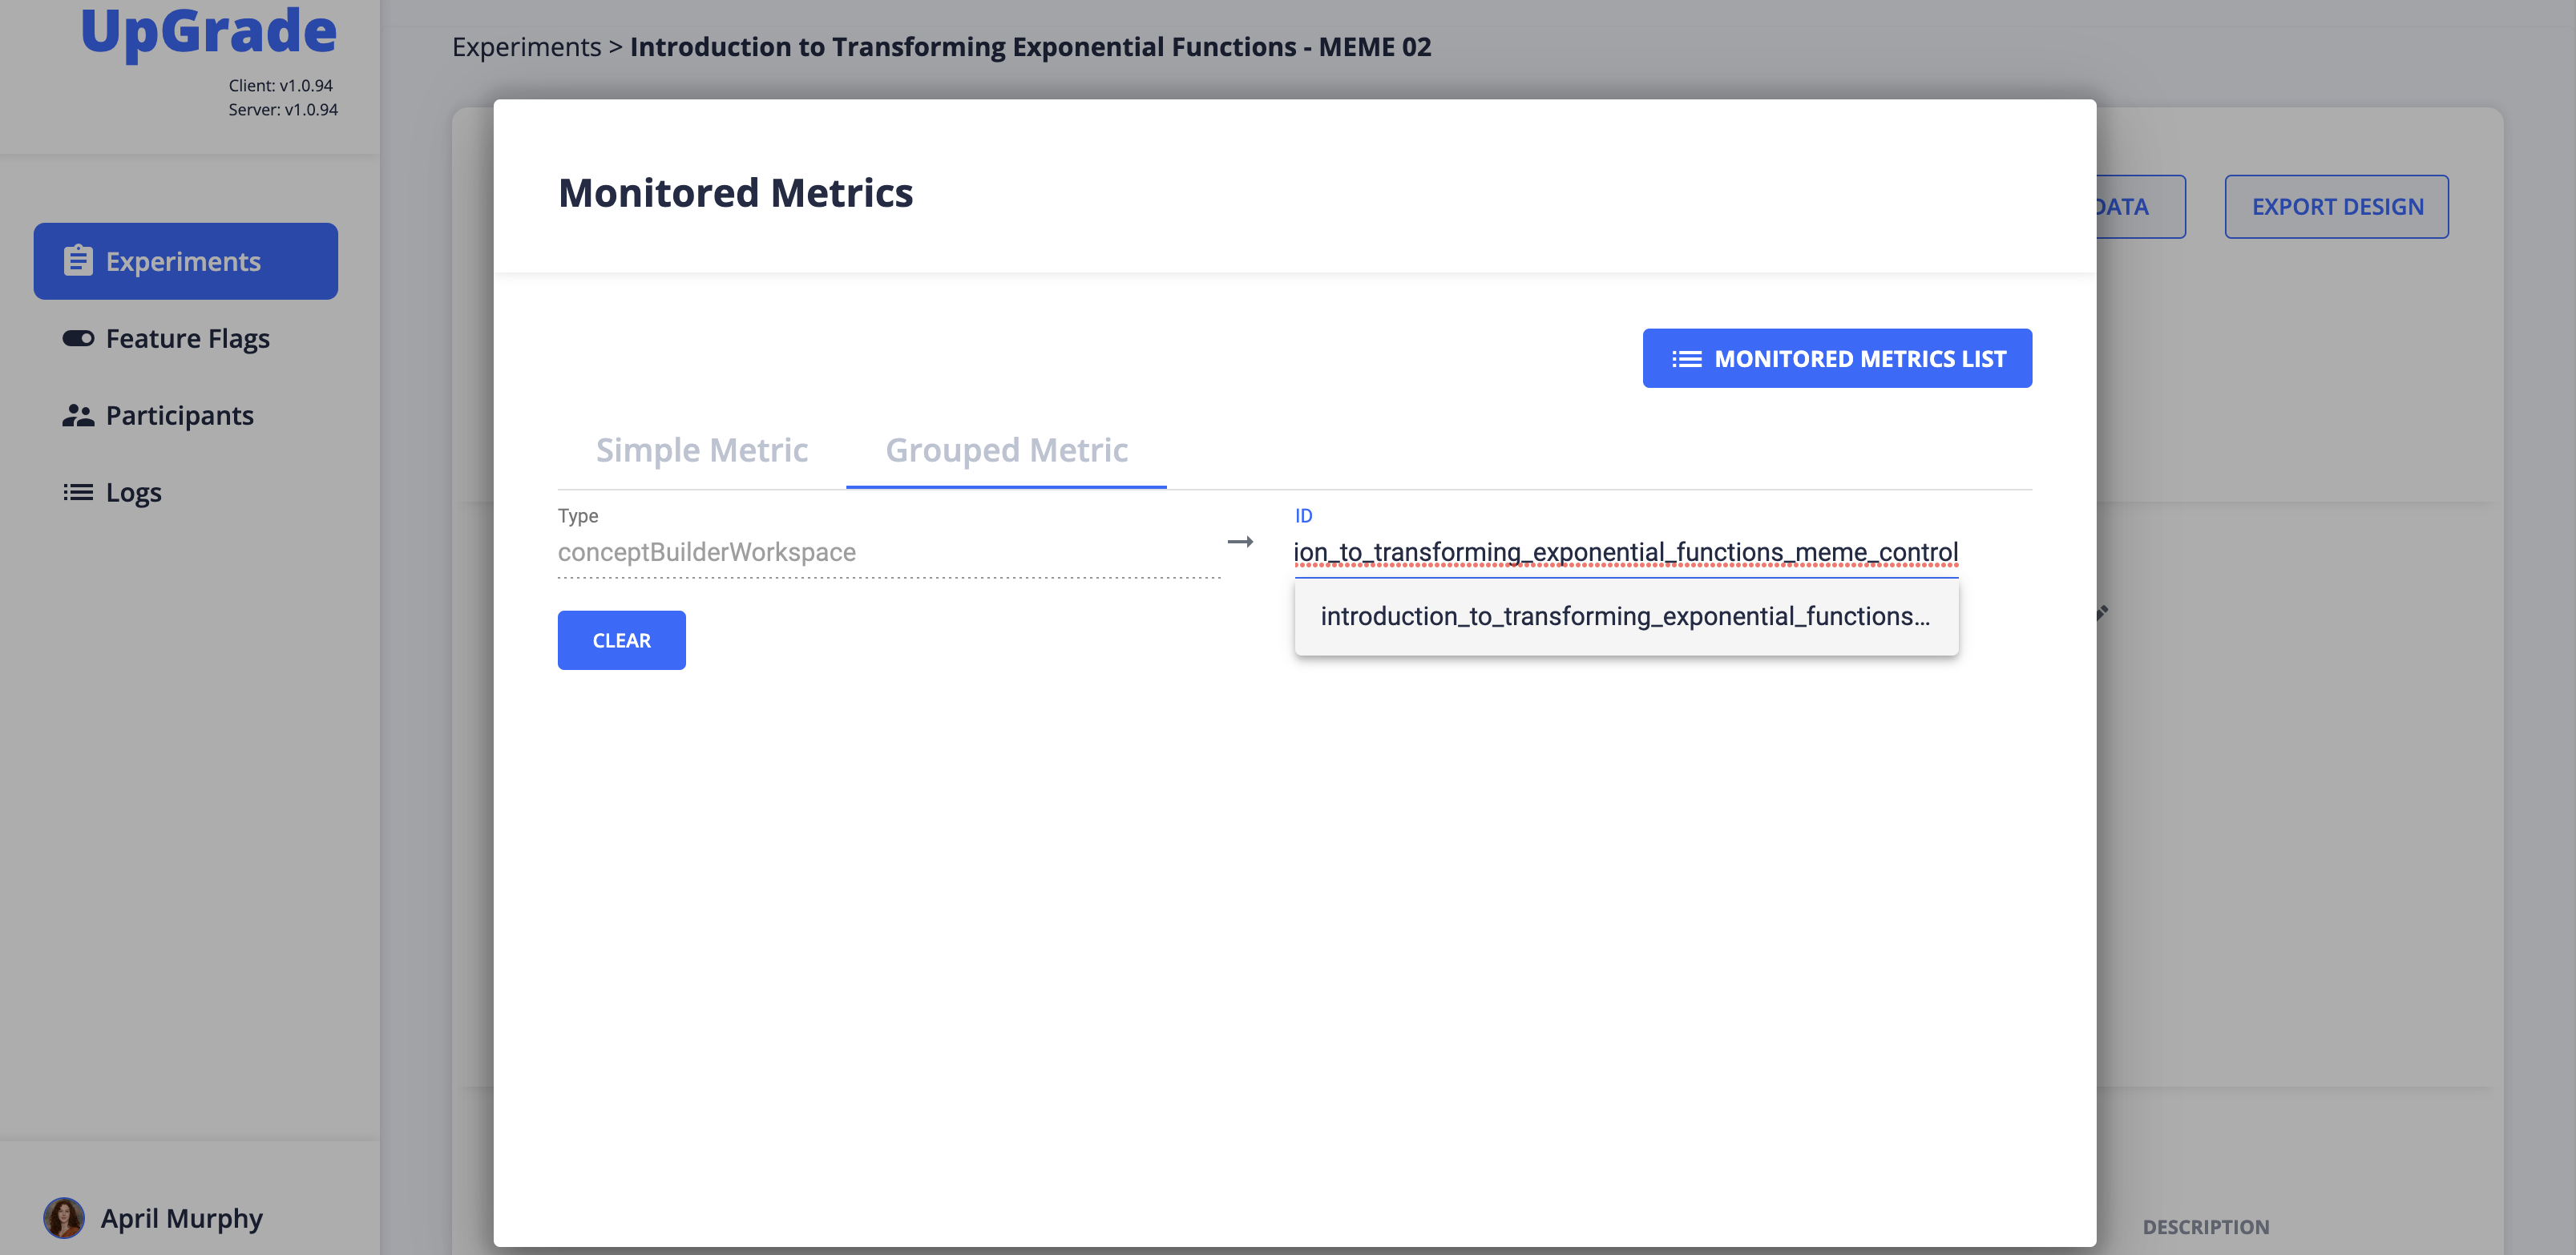Click the Participants people icon
The image size is (2576, 1255).
tap(78, 414)
